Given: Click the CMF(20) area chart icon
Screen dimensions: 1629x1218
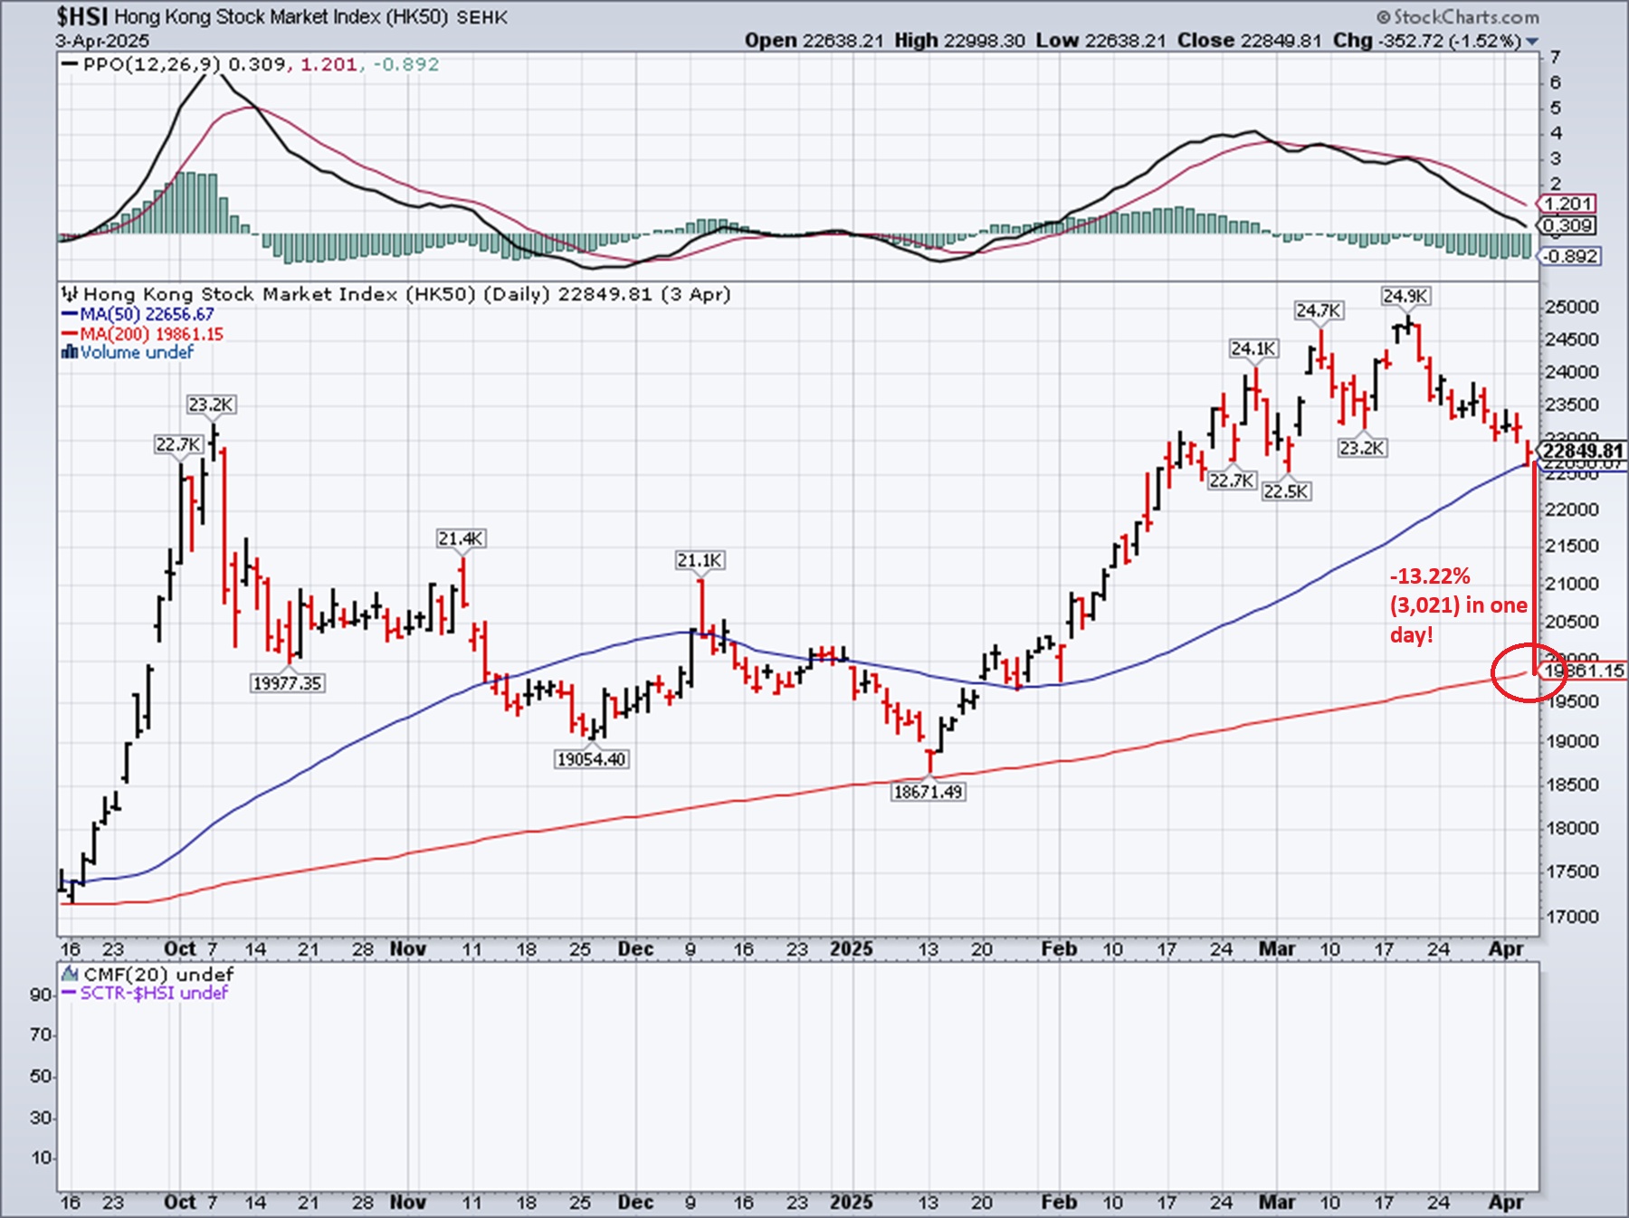Looking at the screenshot, I should pyautogui.click(x=70, y=975).
